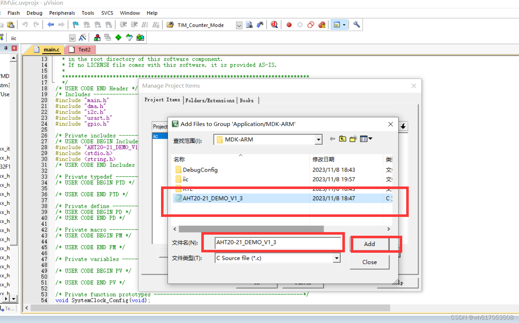
Task: Click the Manage Run-Time Environment green diamond
Action: click(x=118, y=37)
